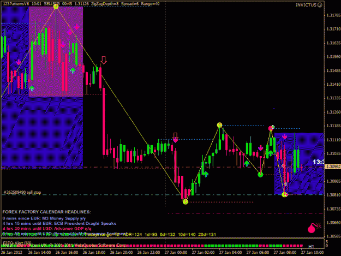Image resolution: width=341 pixels, height=256 pixels.
Task: Click the 27 Jan 04:00 time axis label
Action: (x=230, y=253)
